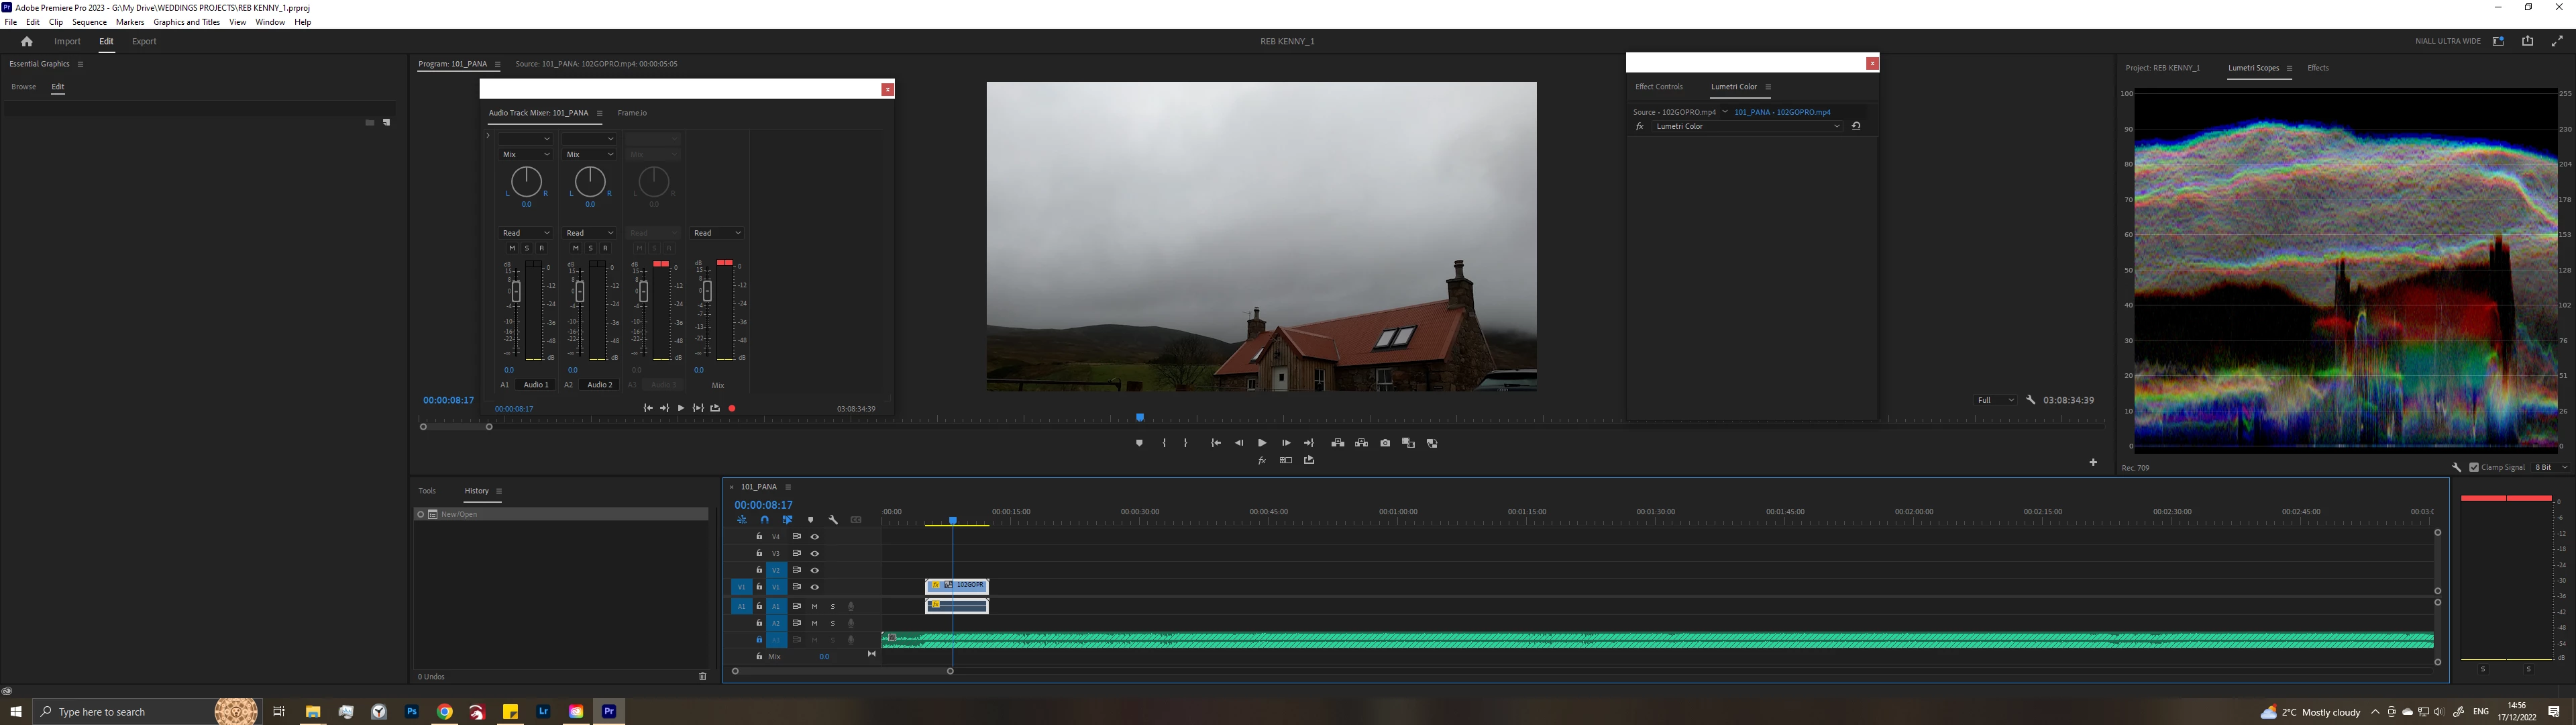The height and width of the screenshot is (725, 2576).
Task: Click Mark In bracket icon
Action: pyautogui.click(x=1164, y=442)
